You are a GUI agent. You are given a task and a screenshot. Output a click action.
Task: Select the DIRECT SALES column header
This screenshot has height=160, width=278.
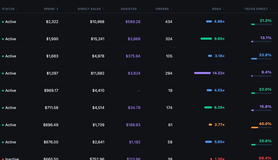pyautogui.click(x=89, y=9)
